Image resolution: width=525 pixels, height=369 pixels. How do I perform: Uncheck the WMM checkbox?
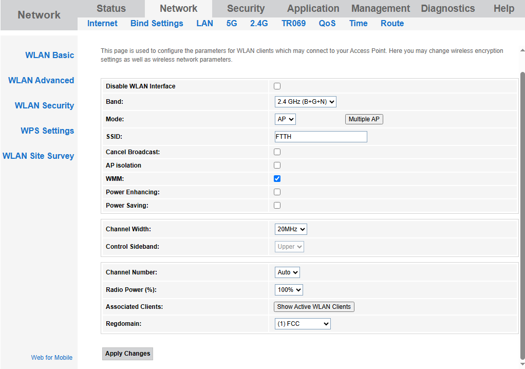[x=277, y=179]
